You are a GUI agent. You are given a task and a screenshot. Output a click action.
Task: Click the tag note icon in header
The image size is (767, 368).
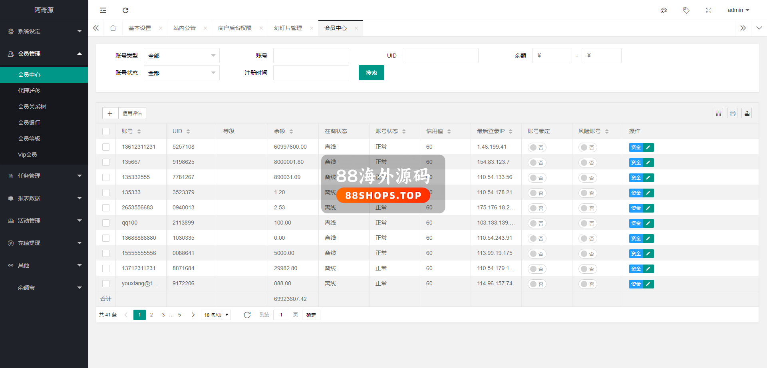point(686,10)
